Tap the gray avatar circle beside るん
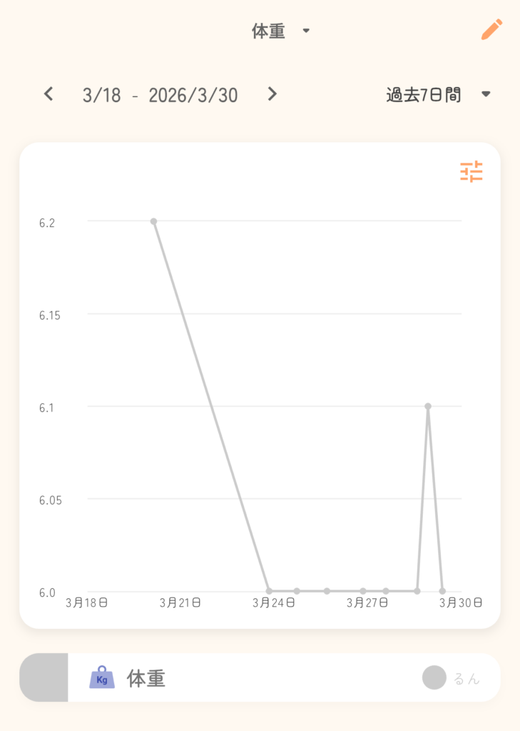The height and width of the screenshot is (731, 520). (x=434, y=677)
